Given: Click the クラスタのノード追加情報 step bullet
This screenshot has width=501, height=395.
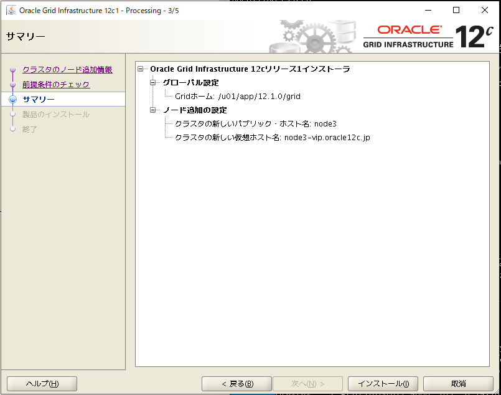Looking at the screenshot, I should (x=13, y=69).
